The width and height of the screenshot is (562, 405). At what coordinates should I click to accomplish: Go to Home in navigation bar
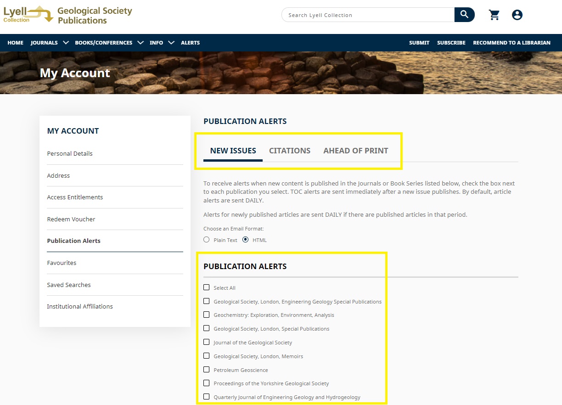tap(15, 43)
